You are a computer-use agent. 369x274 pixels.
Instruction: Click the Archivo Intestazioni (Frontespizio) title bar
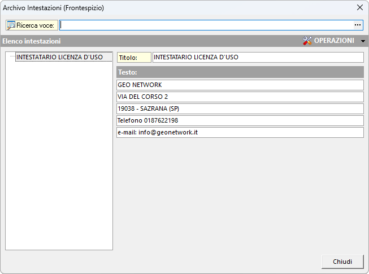pyautogui.click(x=170, y=8)
